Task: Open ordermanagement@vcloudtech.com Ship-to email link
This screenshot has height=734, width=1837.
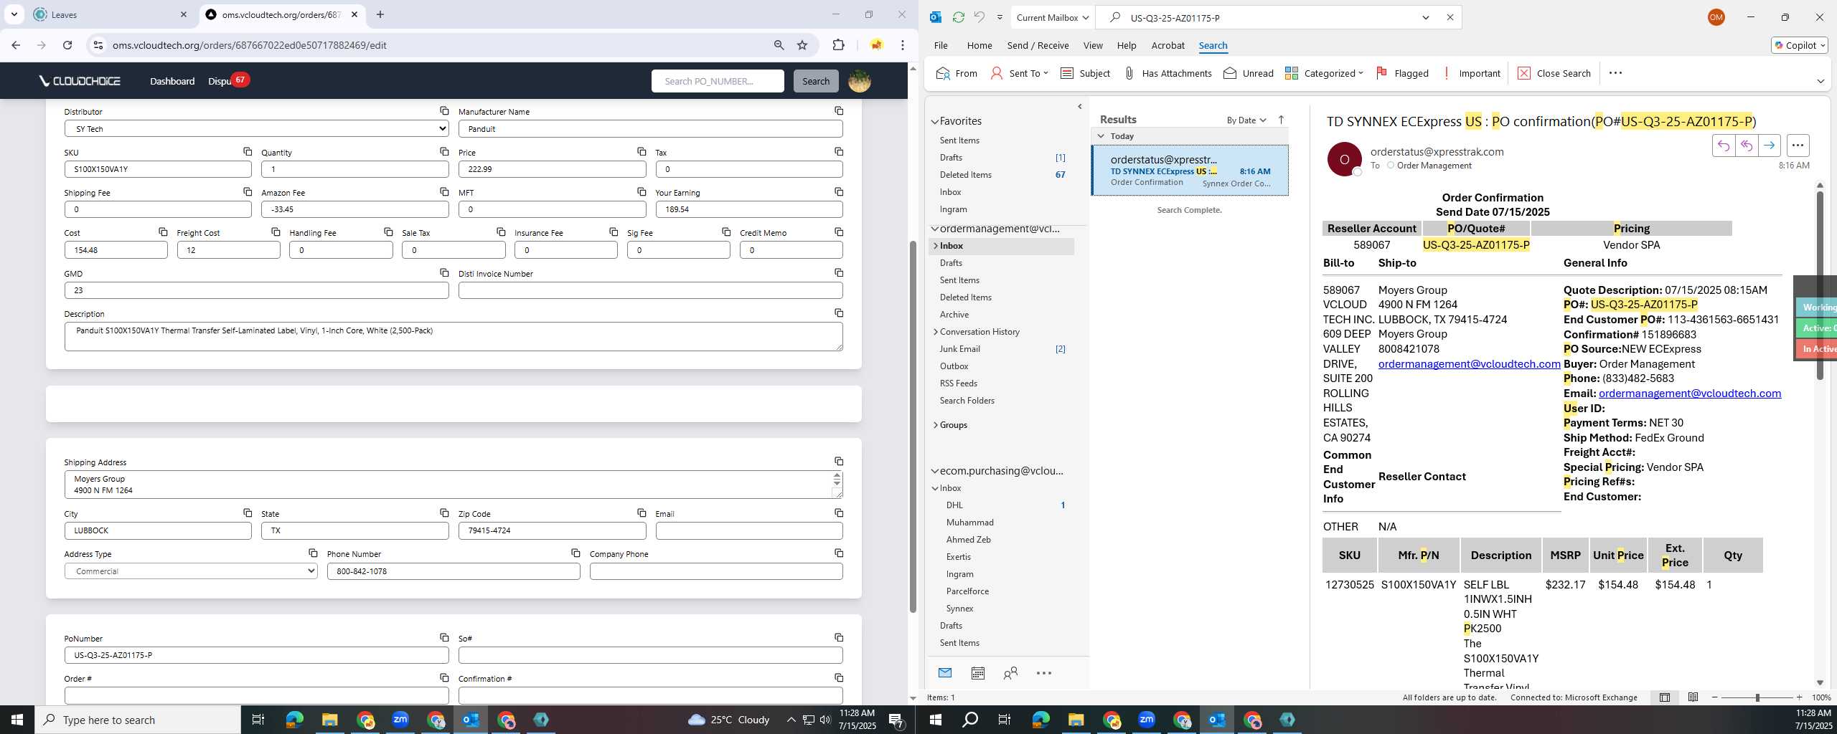Action: (1469, 363)
